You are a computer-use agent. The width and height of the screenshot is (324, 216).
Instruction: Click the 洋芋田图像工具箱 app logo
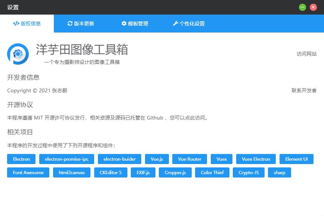click(x=18, y=54)
